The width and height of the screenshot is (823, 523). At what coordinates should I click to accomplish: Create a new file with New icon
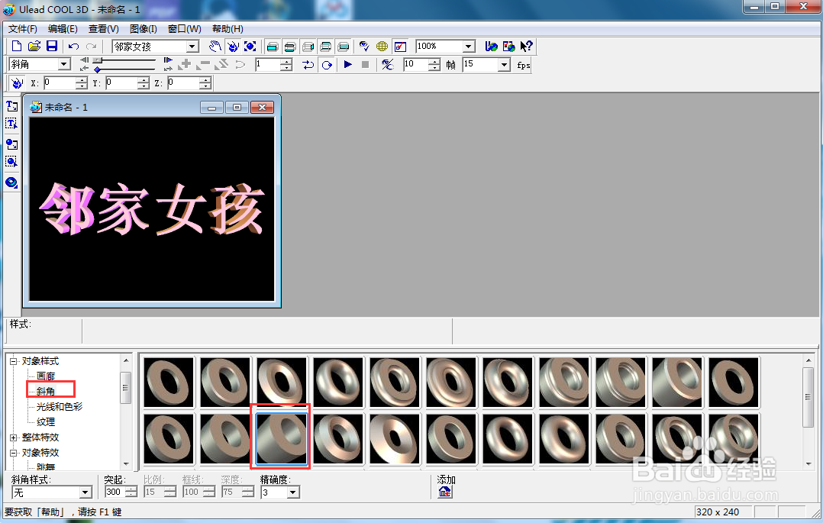tap(17, 47)
